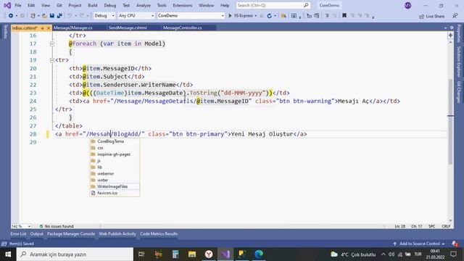
Task: Open the Error List panel tab
Action: pyautogui.click(x=18, y=233)
